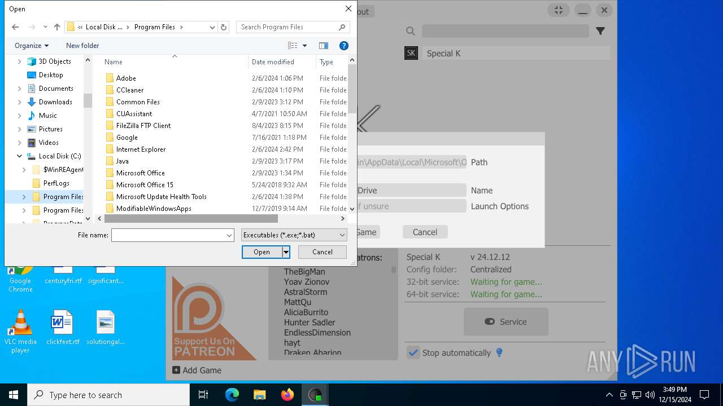Open Task View on taskbar
This screenshot has width=723, height=406.
click(203, 395)
